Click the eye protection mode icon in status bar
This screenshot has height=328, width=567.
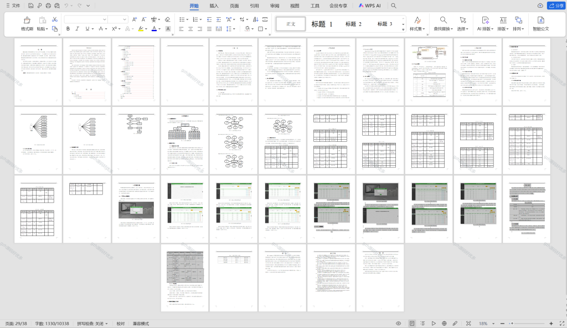[x=399, y=324]
